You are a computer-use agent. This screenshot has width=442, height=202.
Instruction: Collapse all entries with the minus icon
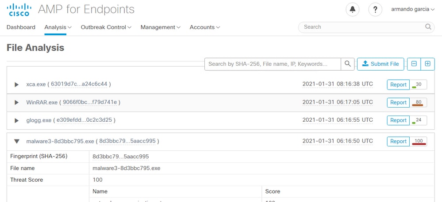coord(414,64)
